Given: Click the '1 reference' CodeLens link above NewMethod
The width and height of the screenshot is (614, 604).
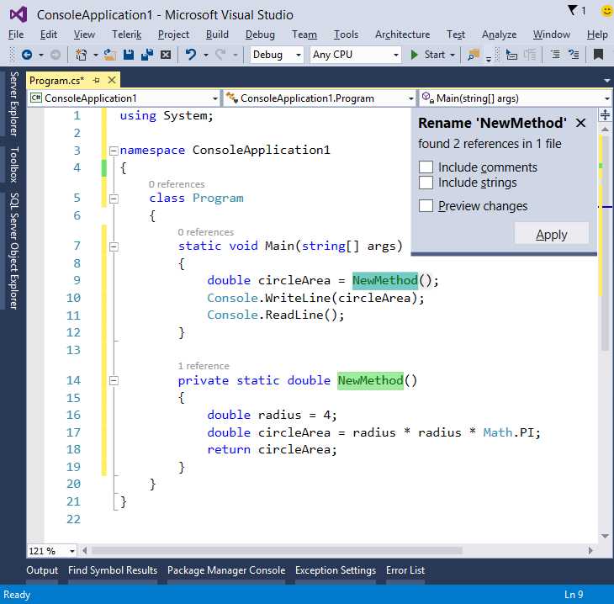Looking at the screenshot, I should click(x=204, y=366).
